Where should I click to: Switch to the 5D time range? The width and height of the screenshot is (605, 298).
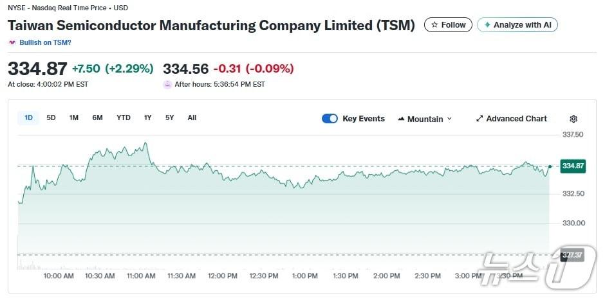click(51, 118)
